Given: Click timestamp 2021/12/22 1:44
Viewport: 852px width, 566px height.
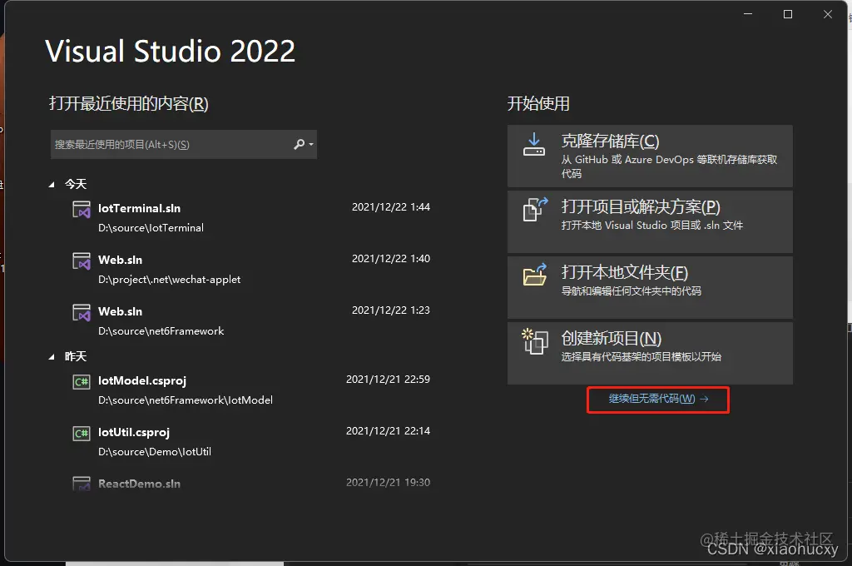Looking at the screenshot, I should click(x=391, y=207).
